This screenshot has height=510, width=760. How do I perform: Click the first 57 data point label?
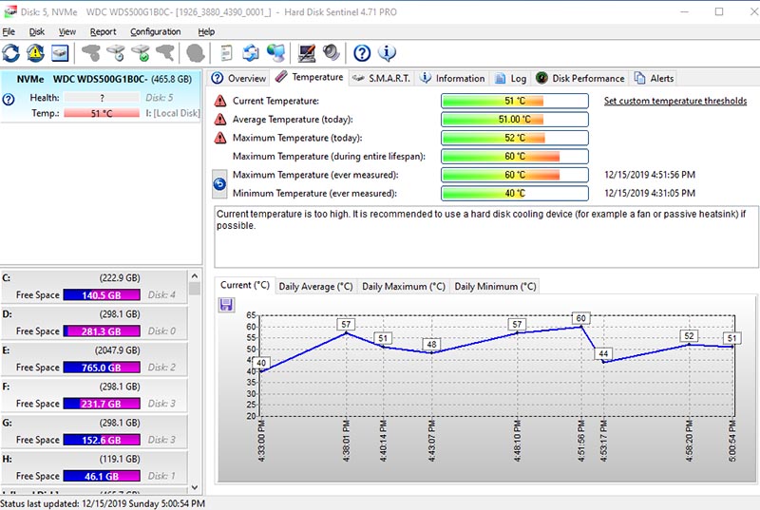(x=346, y=324)
